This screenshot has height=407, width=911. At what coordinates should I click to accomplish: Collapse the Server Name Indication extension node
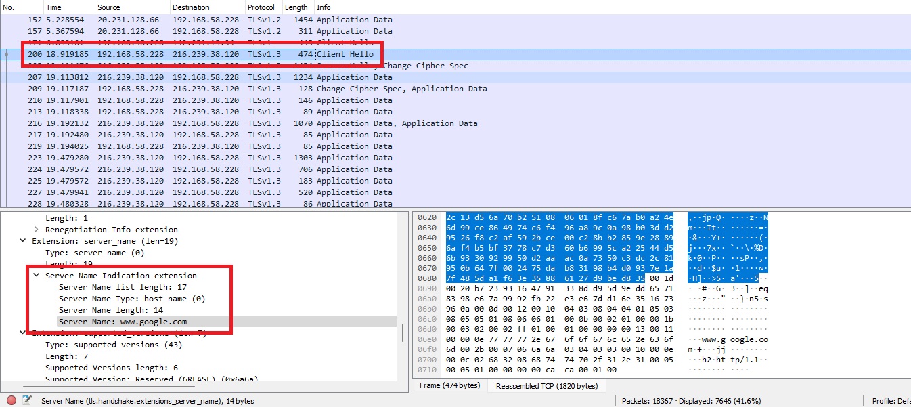click(x=36, y=276)
